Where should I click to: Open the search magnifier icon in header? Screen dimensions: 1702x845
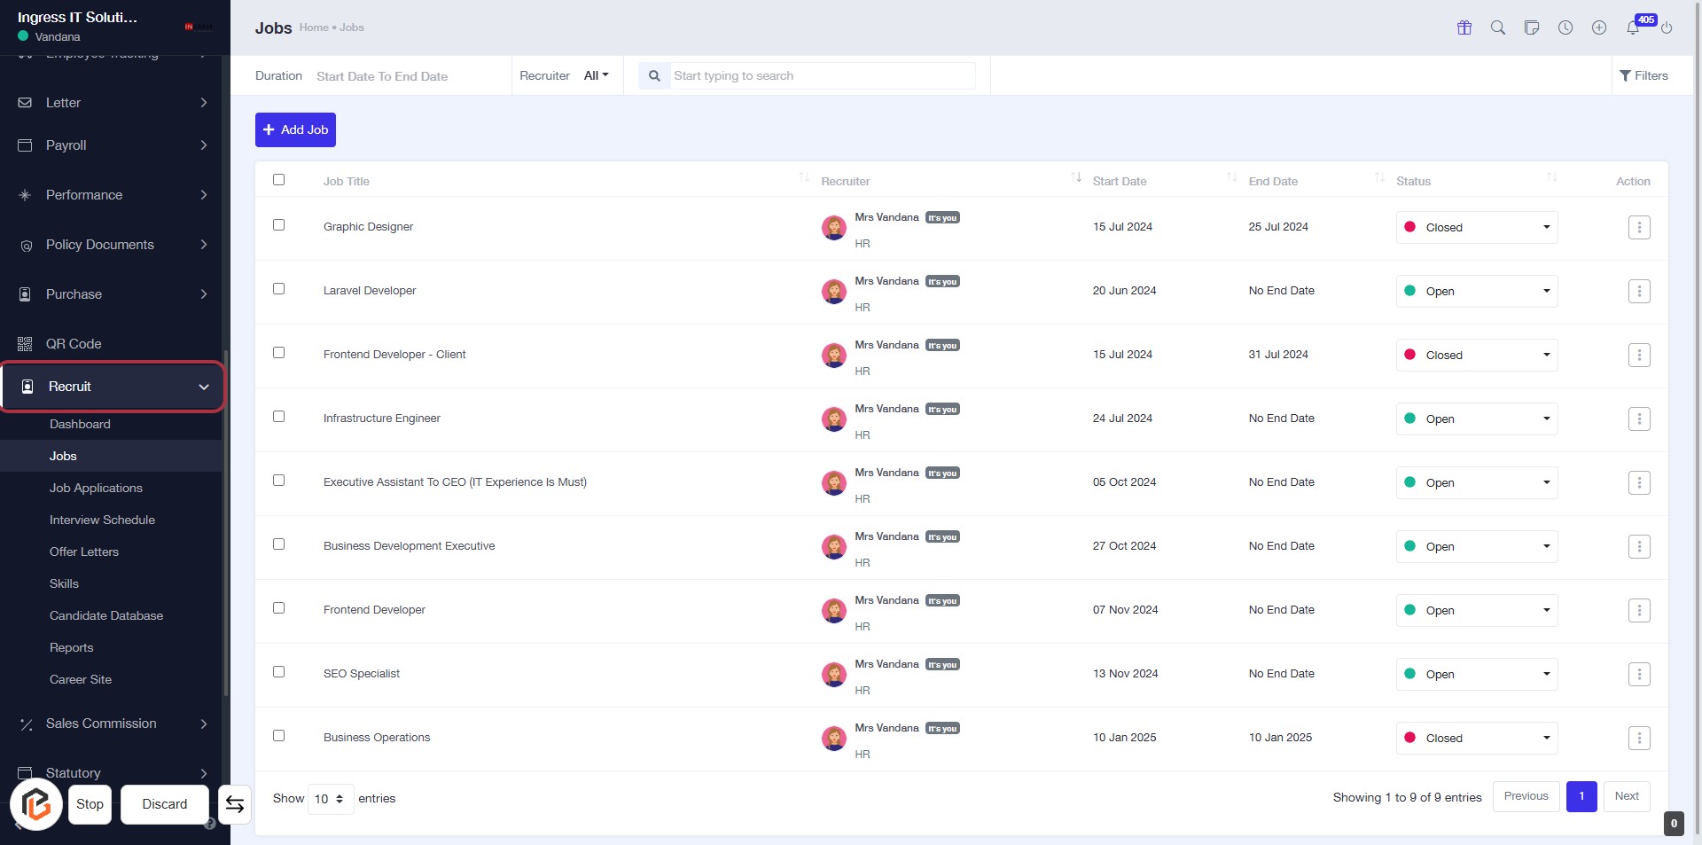1498,27
